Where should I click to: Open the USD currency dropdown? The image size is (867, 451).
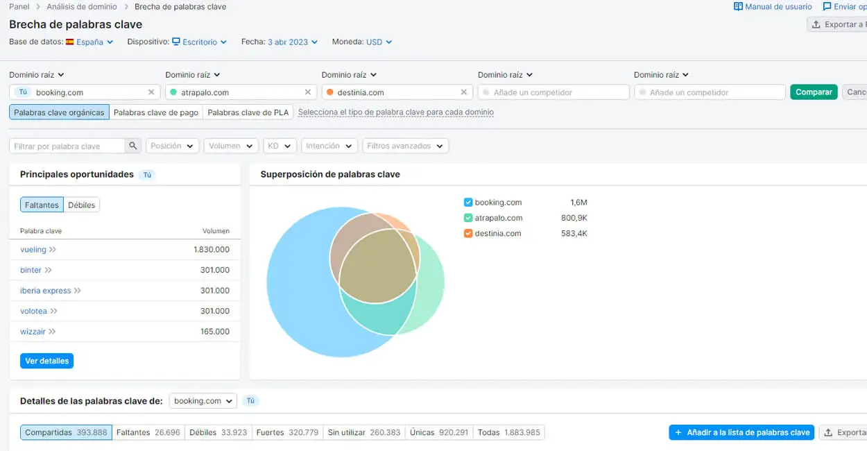[x=379, y=42]
